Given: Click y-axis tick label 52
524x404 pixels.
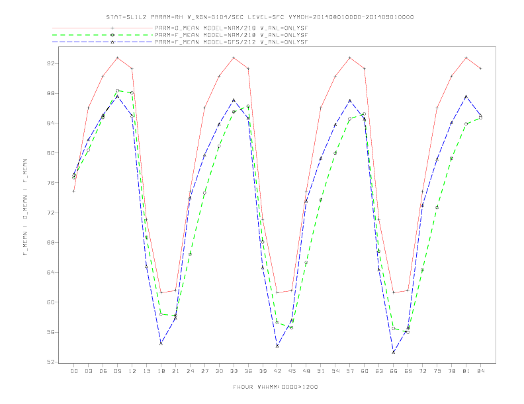Looking at the screenshot, I should tap(50, 362).
